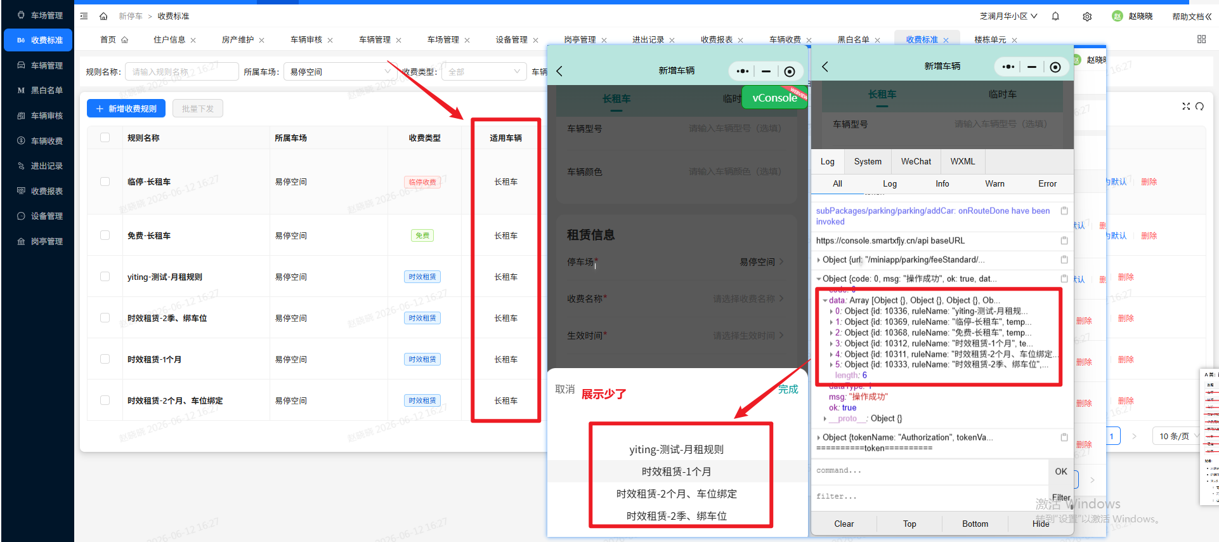The image size is (1219, 542).
Task: Select 时效租赁-2个月、车位绑定 picker option
Action: 677,494
